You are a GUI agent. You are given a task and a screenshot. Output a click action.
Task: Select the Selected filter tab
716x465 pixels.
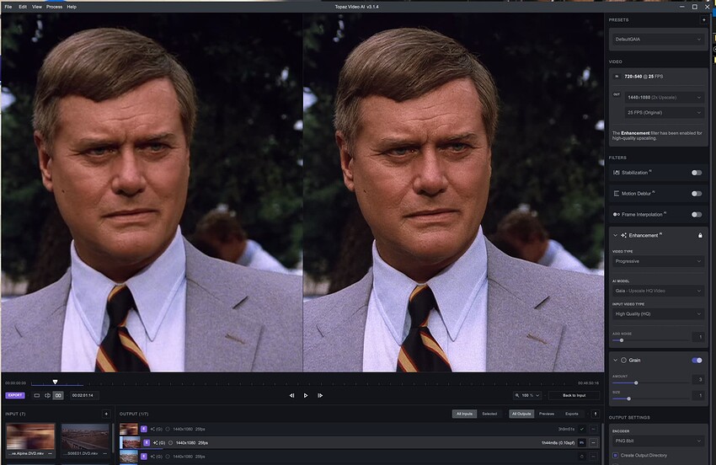489,414
